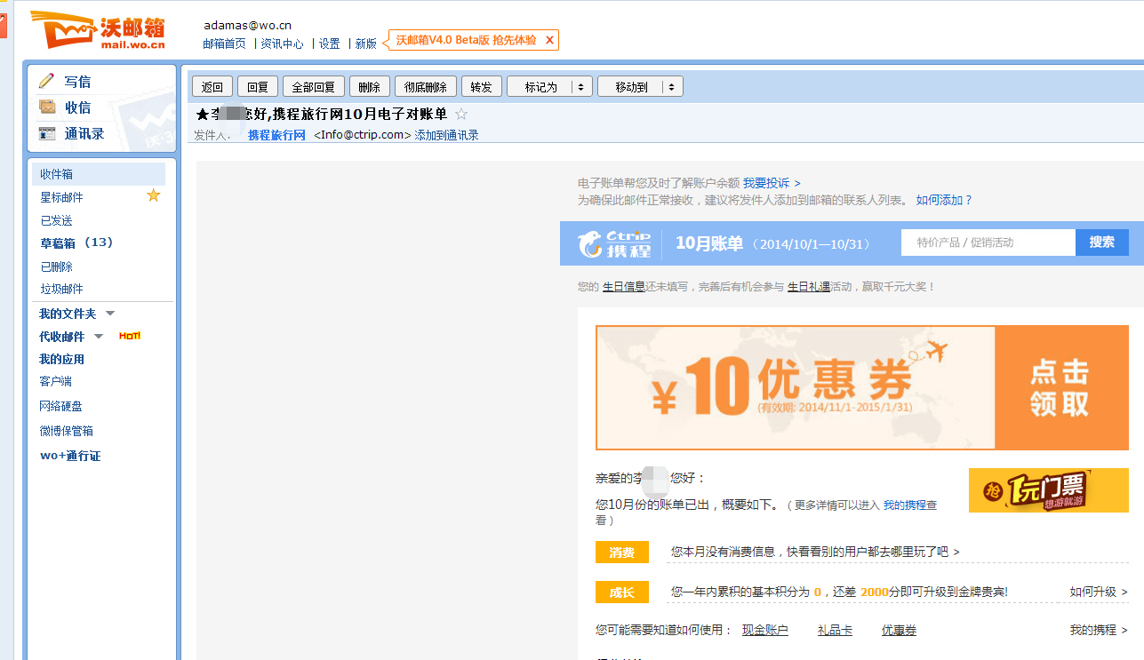Open wo+通行证
Viewport: 1144px width, 660px height.
70,456
